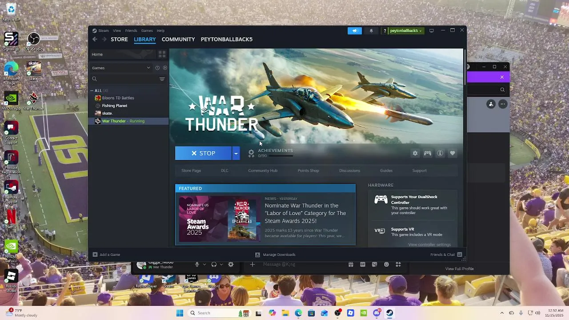The width and height of the screenshot is (569, 320).
Task: Open advanced library filter options
Action: (162, 79)
